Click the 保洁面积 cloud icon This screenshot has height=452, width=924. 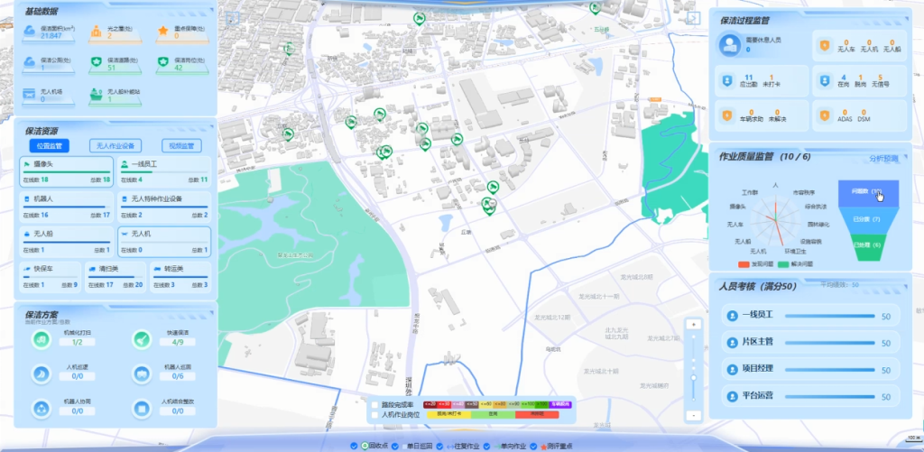click(30, 32)
